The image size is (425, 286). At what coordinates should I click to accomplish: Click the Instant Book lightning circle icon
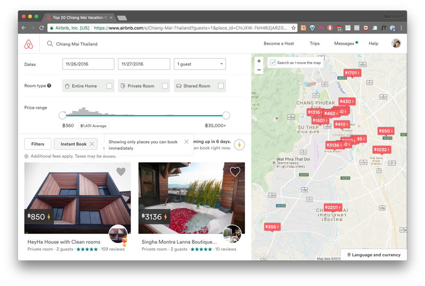pyautogui.click(x=240, y=145)
